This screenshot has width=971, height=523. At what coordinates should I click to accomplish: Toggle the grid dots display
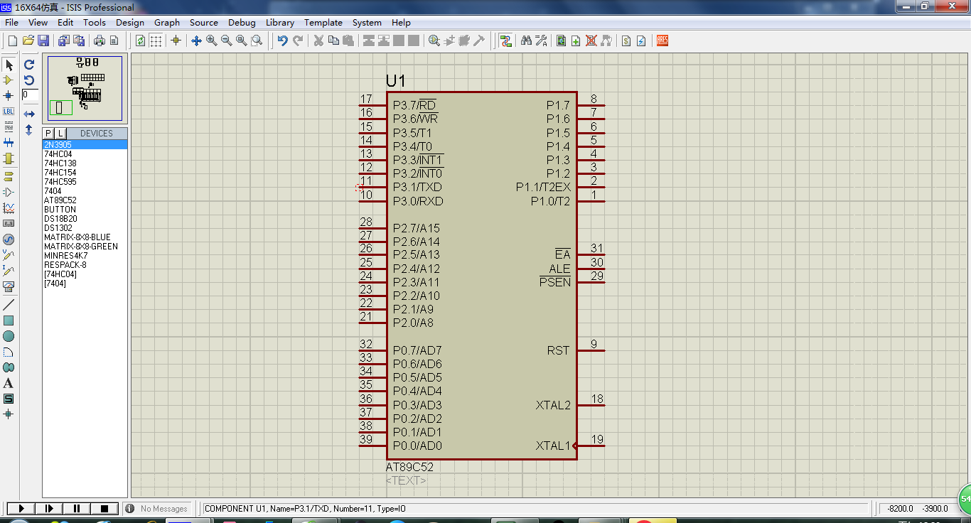click(x=156, y=41)
